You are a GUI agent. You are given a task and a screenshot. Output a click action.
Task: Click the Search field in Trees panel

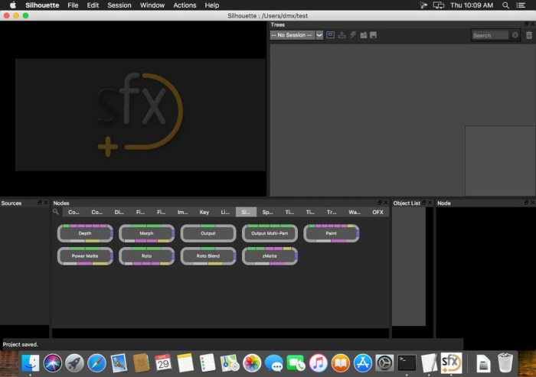tap(490, 35)
